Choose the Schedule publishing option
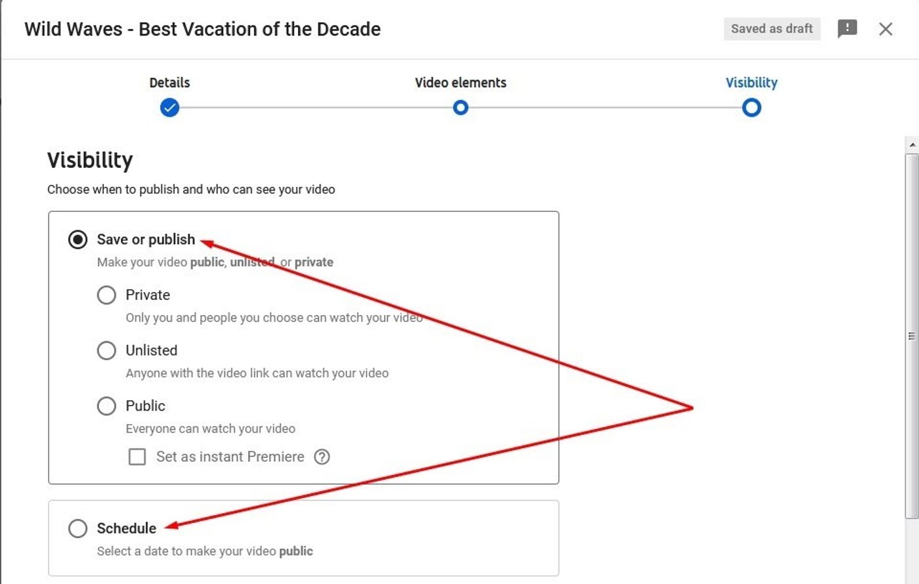 click(x=78, y=528)
